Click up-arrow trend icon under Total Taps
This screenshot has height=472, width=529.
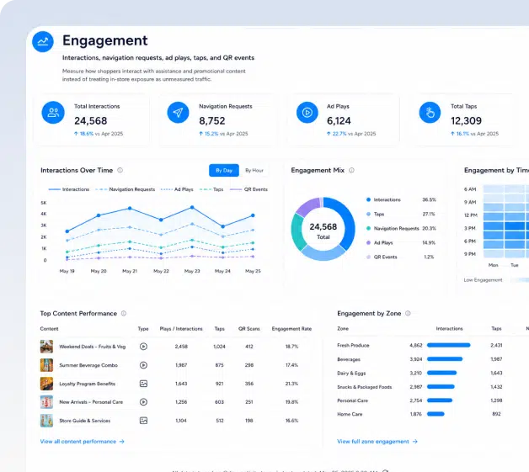point(452,134)
